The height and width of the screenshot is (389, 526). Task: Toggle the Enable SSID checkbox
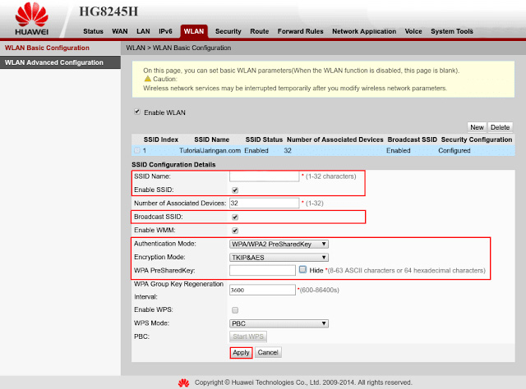235,190
